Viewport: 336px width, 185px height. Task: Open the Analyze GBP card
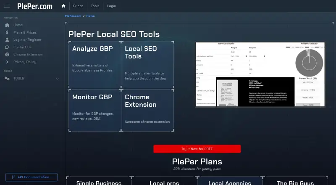pos(95,64)
